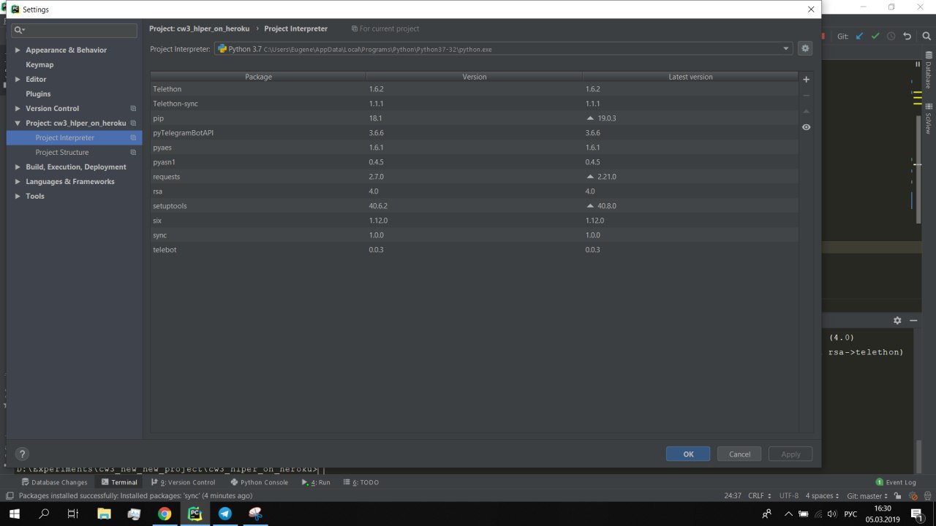936x526 pixels.
Task: Click latest version 19.0.3 for pip
Action: pyautogui.click(x=607, y=118)
